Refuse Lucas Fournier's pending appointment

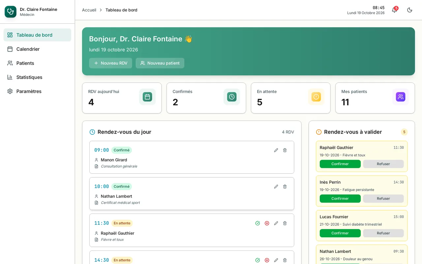(x=383, y=233)
